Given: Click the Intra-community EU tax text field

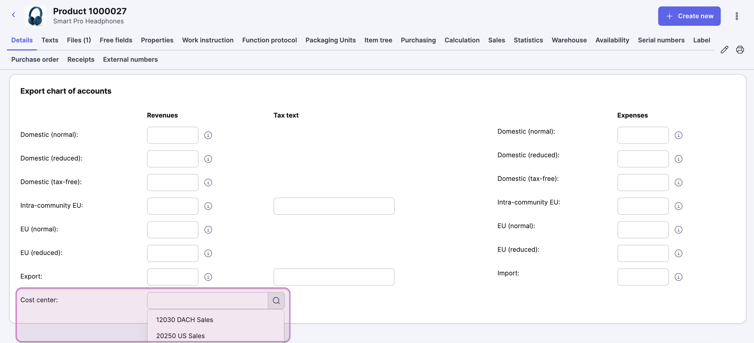Looking at the screenshot, I should 334,206.
